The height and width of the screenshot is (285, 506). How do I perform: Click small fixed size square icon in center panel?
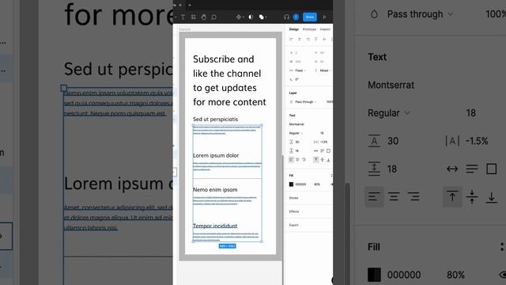click(329, 151)
